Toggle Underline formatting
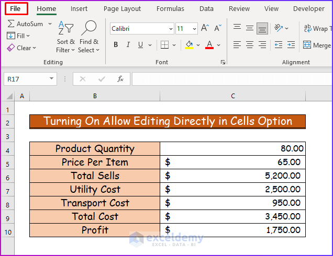333x256 pixels. (140, 45)
